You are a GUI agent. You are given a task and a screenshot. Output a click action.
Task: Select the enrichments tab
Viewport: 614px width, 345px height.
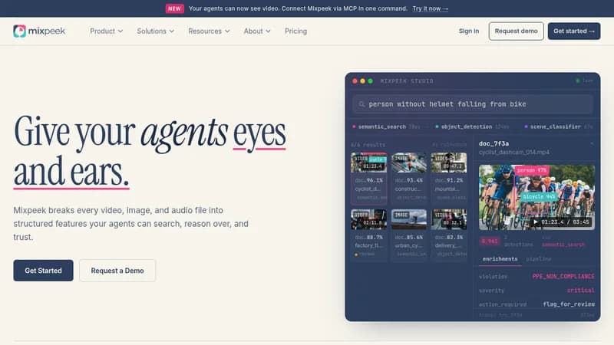(x=500, y=259)
